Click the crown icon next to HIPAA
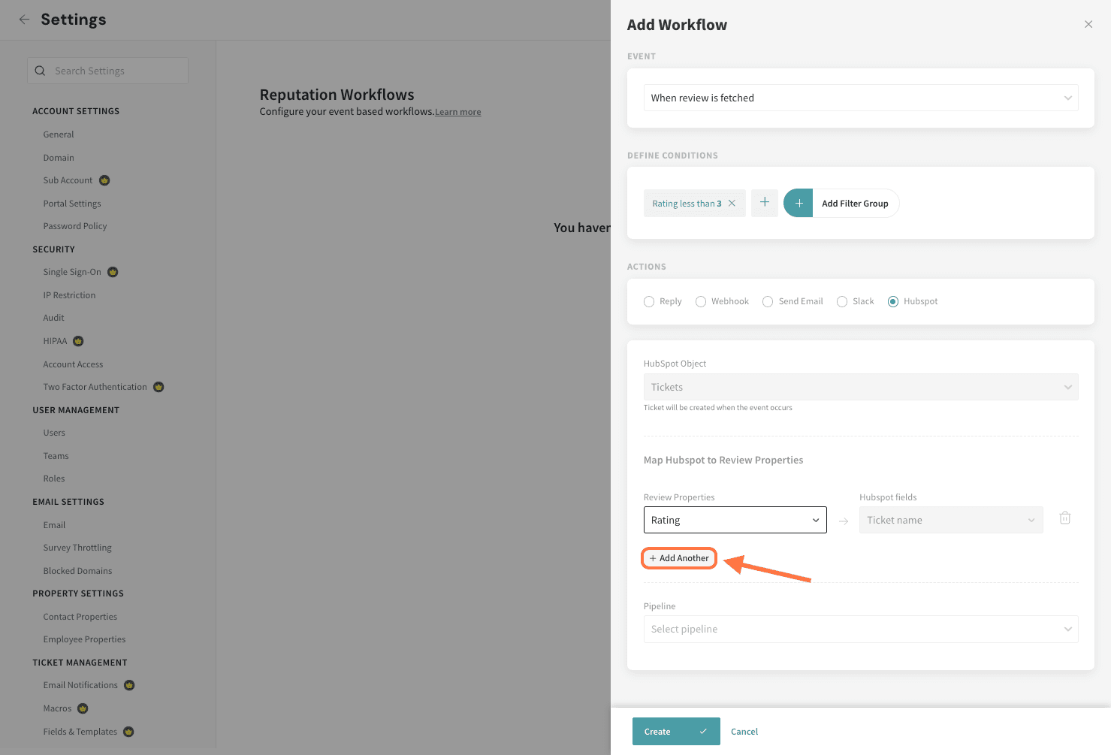Image resolution: width=1111 pixels, height=755 pixels. click(78, 341)
